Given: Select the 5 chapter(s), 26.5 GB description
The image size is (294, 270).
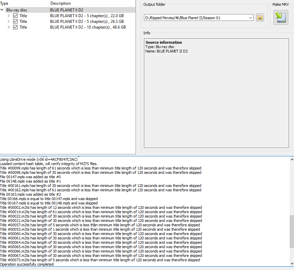Looking at the screenshot, I should (87, 22).
